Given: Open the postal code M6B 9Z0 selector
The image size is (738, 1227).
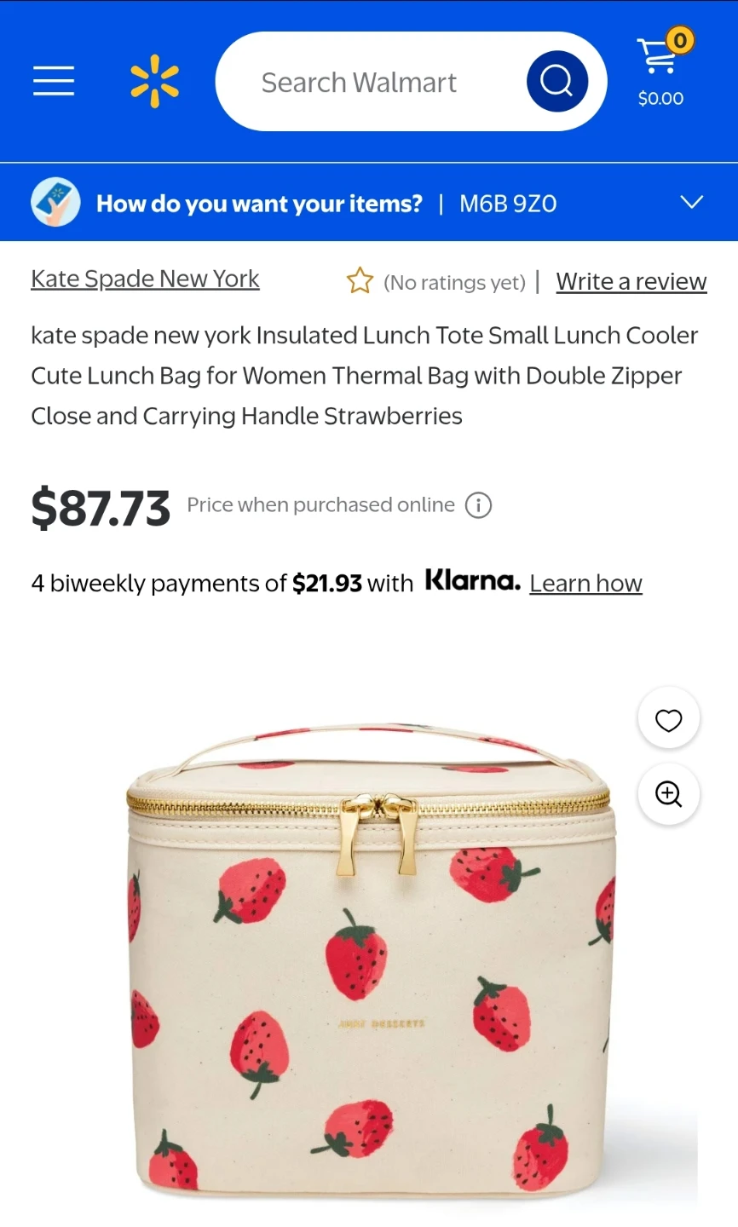Looking at the screenshot, I should (x=508, y=204).
